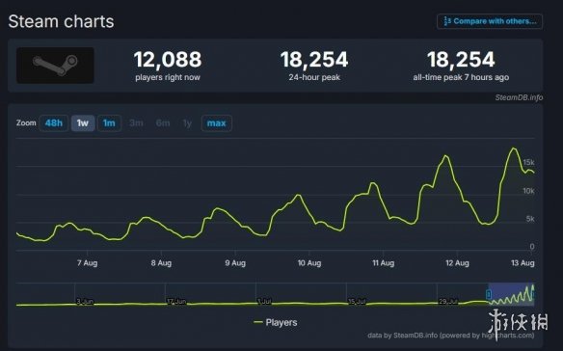Select the 1y zoom range
The width and height of the screenshot is (563, 351).
coord(187,123)
